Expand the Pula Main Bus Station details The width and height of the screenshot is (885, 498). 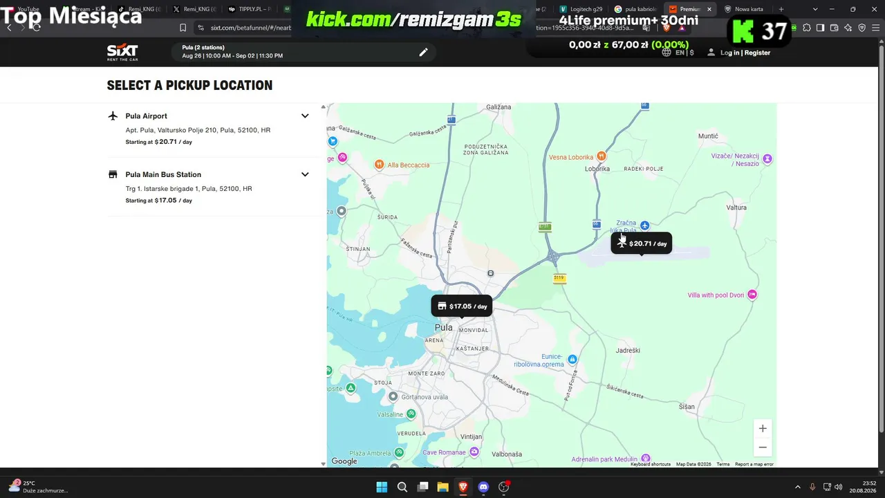pos(305,174)
